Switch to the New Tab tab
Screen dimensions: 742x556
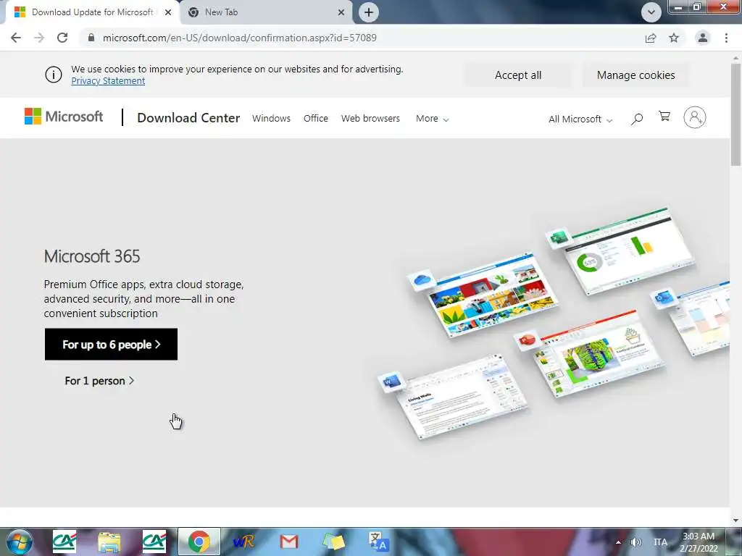click(267, 12)
